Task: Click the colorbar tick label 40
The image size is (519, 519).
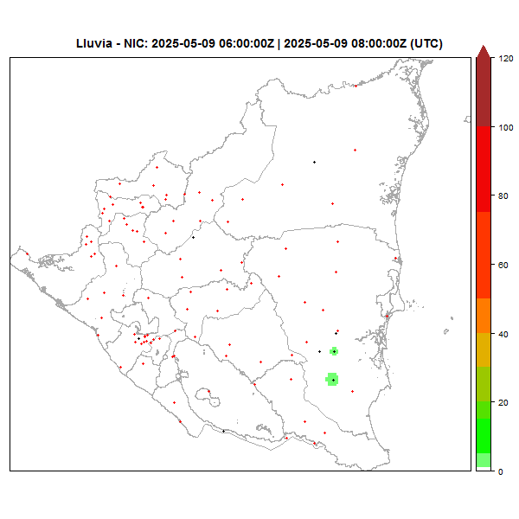Action: tap(503, 334)
